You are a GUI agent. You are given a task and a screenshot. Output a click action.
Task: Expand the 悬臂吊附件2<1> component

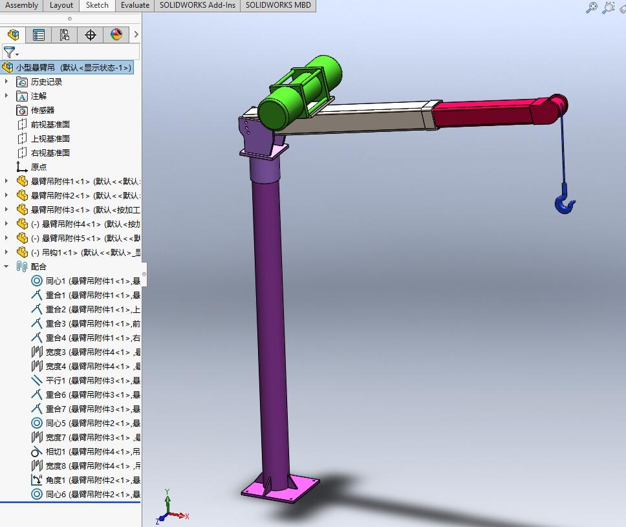[6, 195]
